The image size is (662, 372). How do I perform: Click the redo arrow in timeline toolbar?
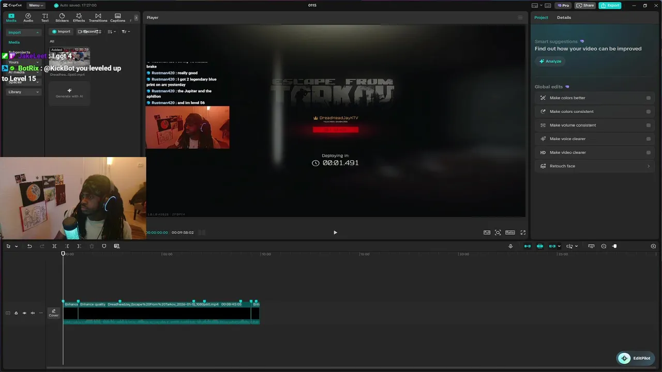[x=42, y=246]
